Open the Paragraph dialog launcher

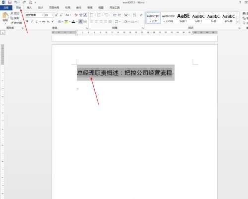tap(143, 28)
